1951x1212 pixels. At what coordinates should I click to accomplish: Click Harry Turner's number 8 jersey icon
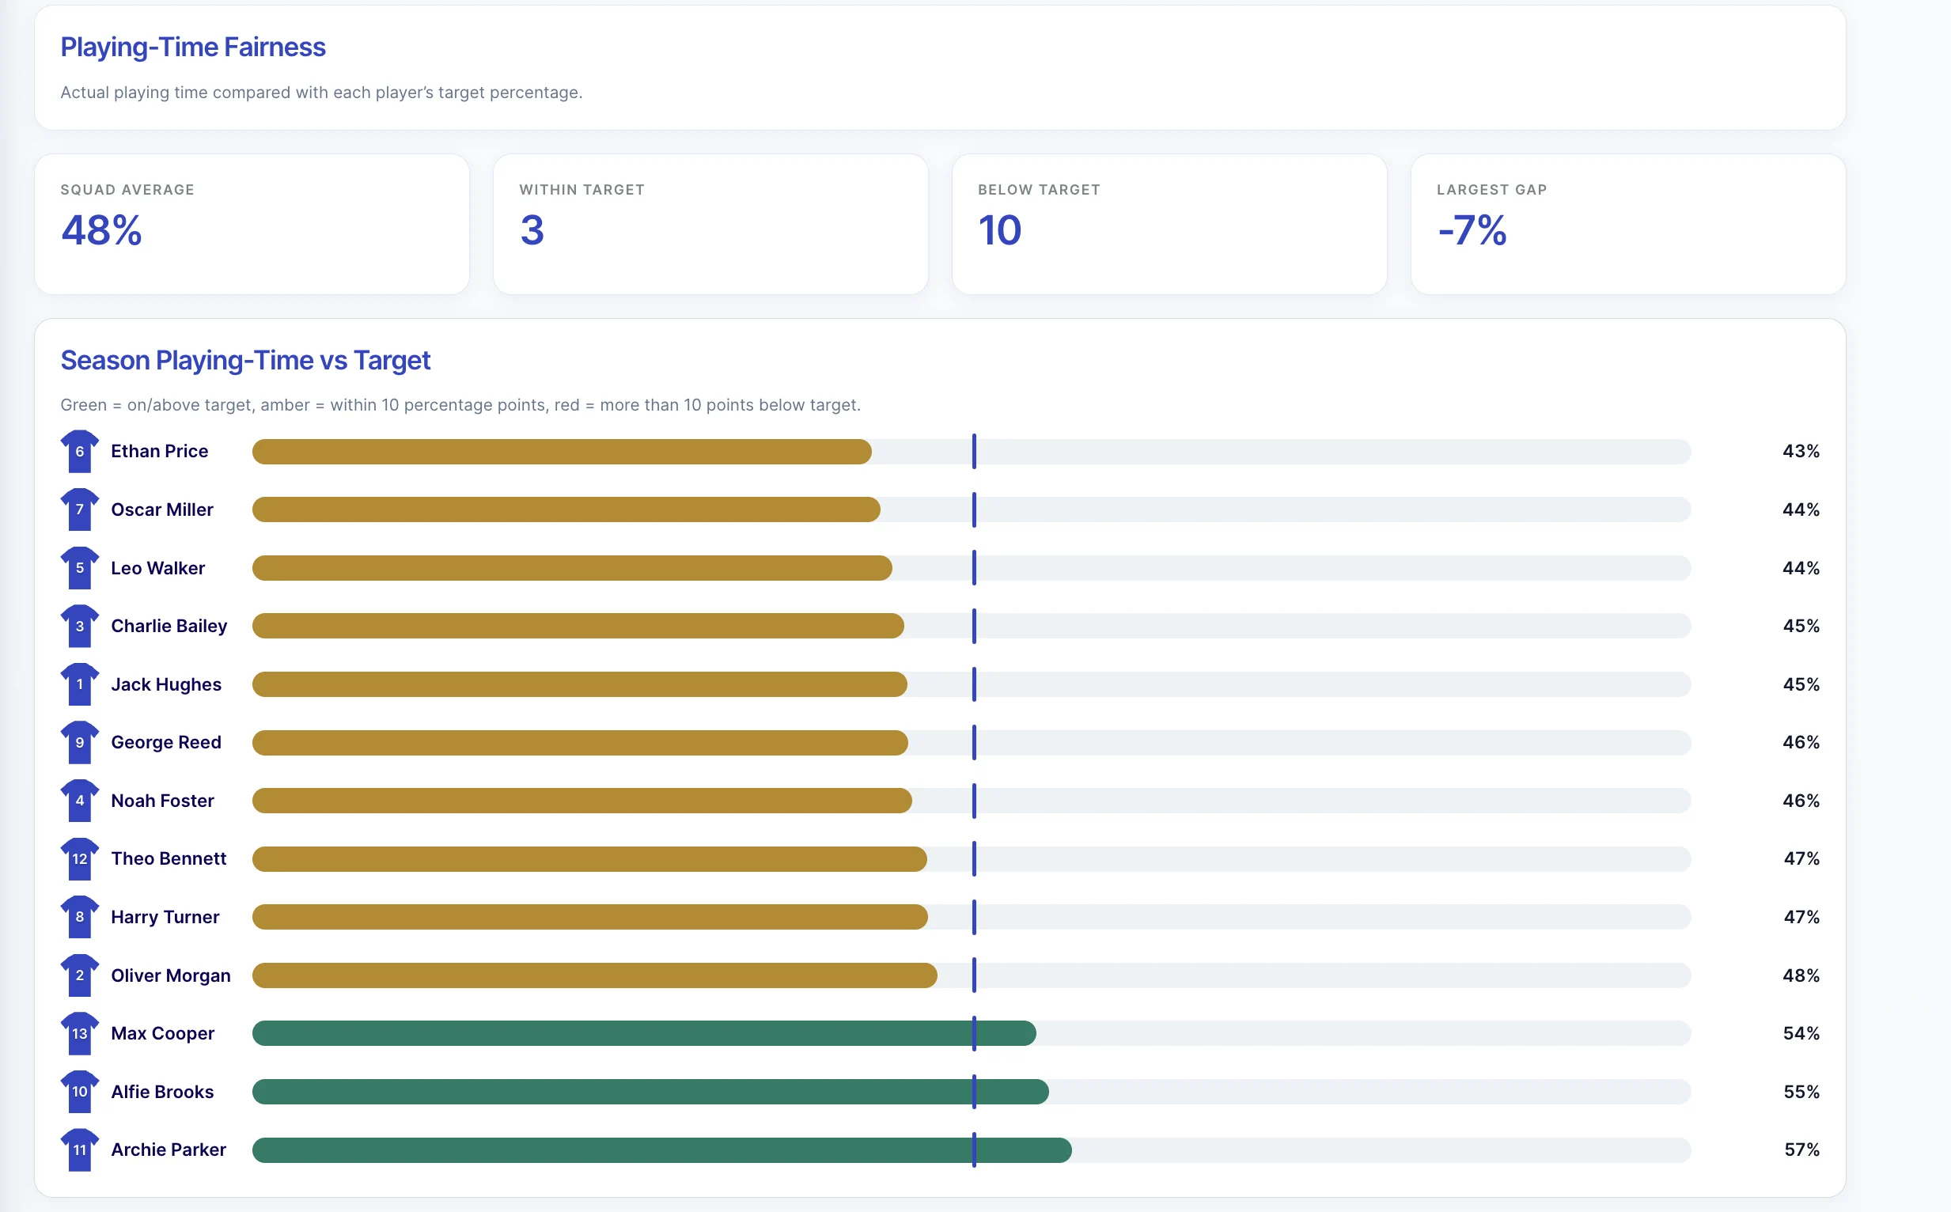click(79, 917)
